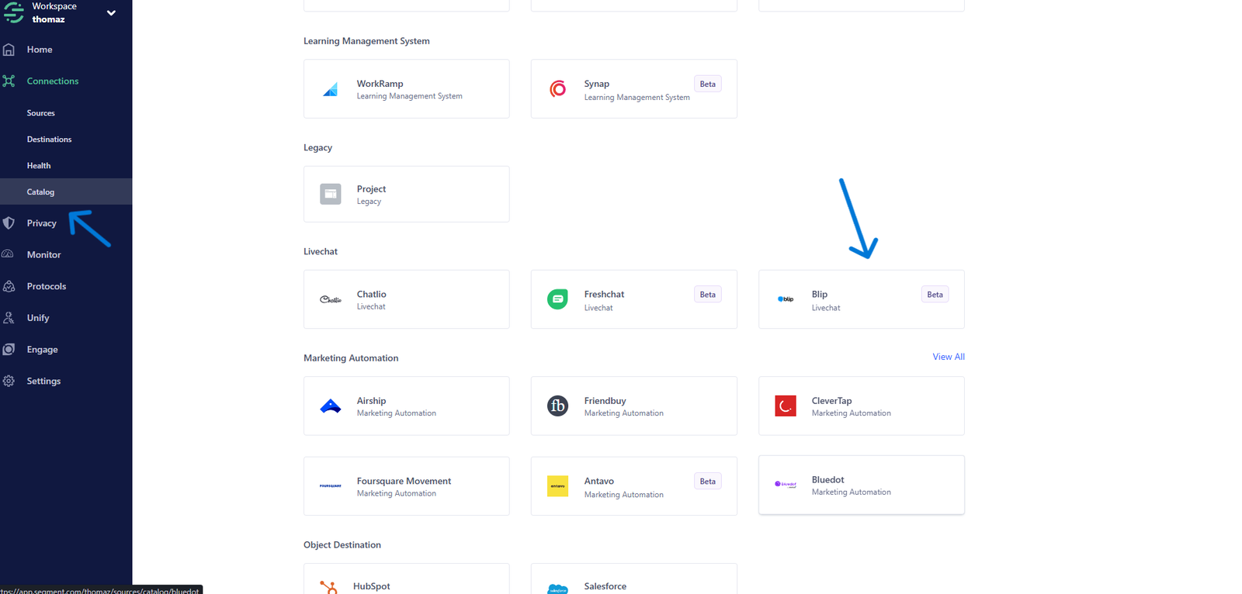This screenshot has width=1242, height=594.
Task: Open the Foursquare Movement card title
Action: (x=404, y=482)
